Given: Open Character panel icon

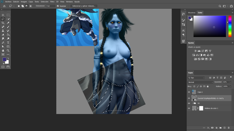Looking at the screenshot, I should (x=183, y=31).
